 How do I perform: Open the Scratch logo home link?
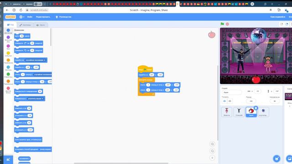pos(10,17)
